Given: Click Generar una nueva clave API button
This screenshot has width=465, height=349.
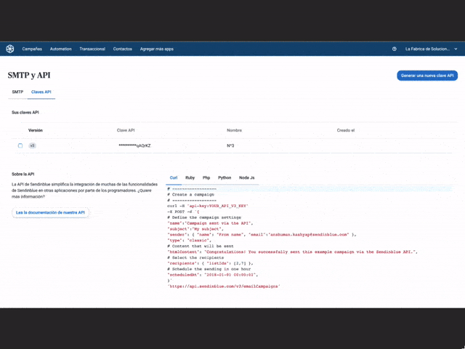Looking at the screenshot, I should tap(427, 76).
